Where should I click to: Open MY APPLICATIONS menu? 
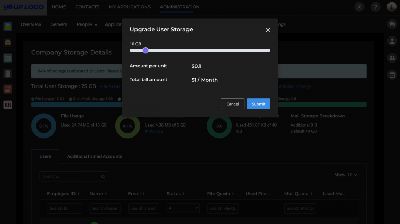[x=130, y=7]
